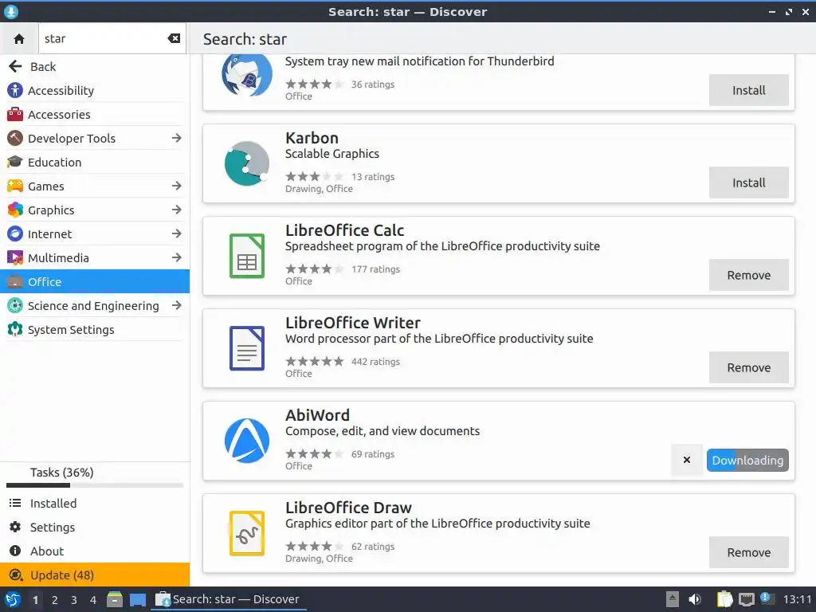Click the Education graduation cap icon
This screenshot has height=612, width=816.
(x=15, y=162)
